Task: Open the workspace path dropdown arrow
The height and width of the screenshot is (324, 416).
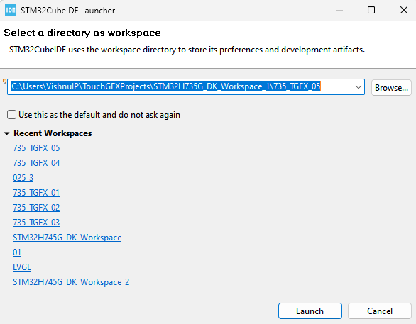Action: pos(358,87)
